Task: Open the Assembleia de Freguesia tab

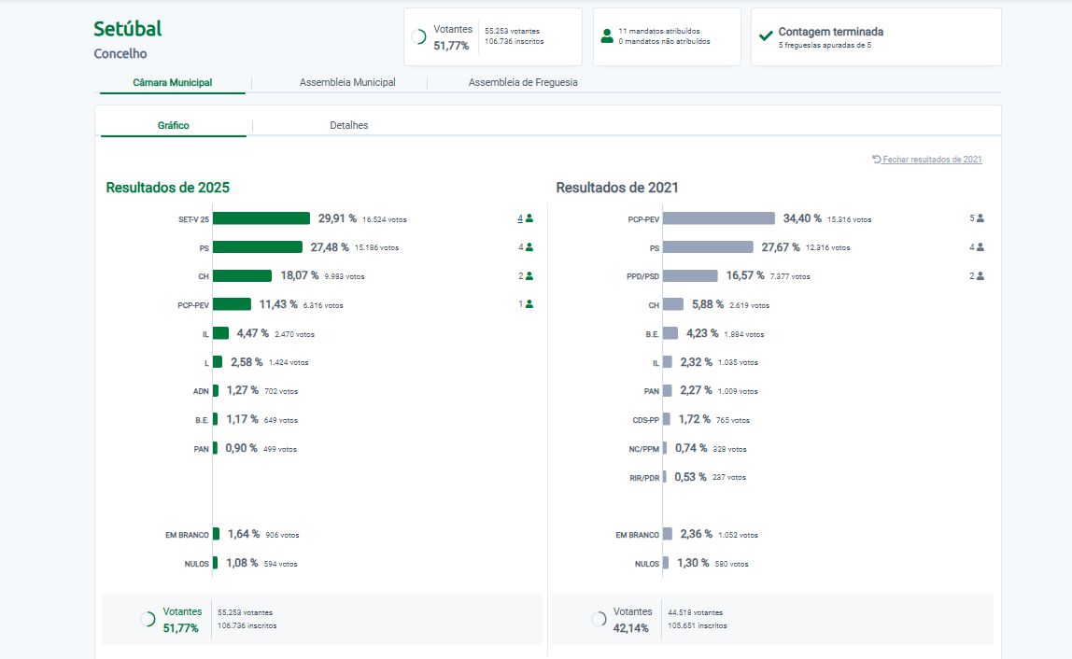Action: (x=523, y=82)
